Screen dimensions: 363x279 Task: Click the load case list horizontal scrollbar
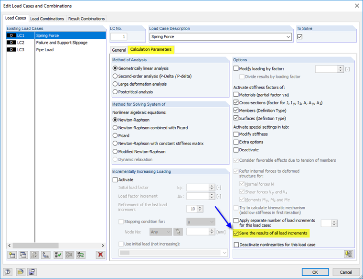click(x=36, y=246)
